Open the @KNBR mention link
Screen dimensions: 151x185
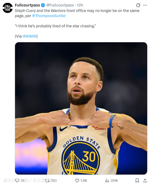29,36
